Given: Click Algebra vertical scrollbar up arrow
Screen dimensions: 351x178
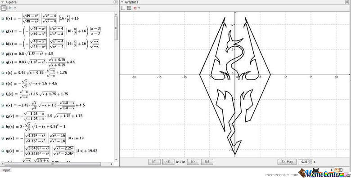Looking at the screenshot, I should 116,14.
